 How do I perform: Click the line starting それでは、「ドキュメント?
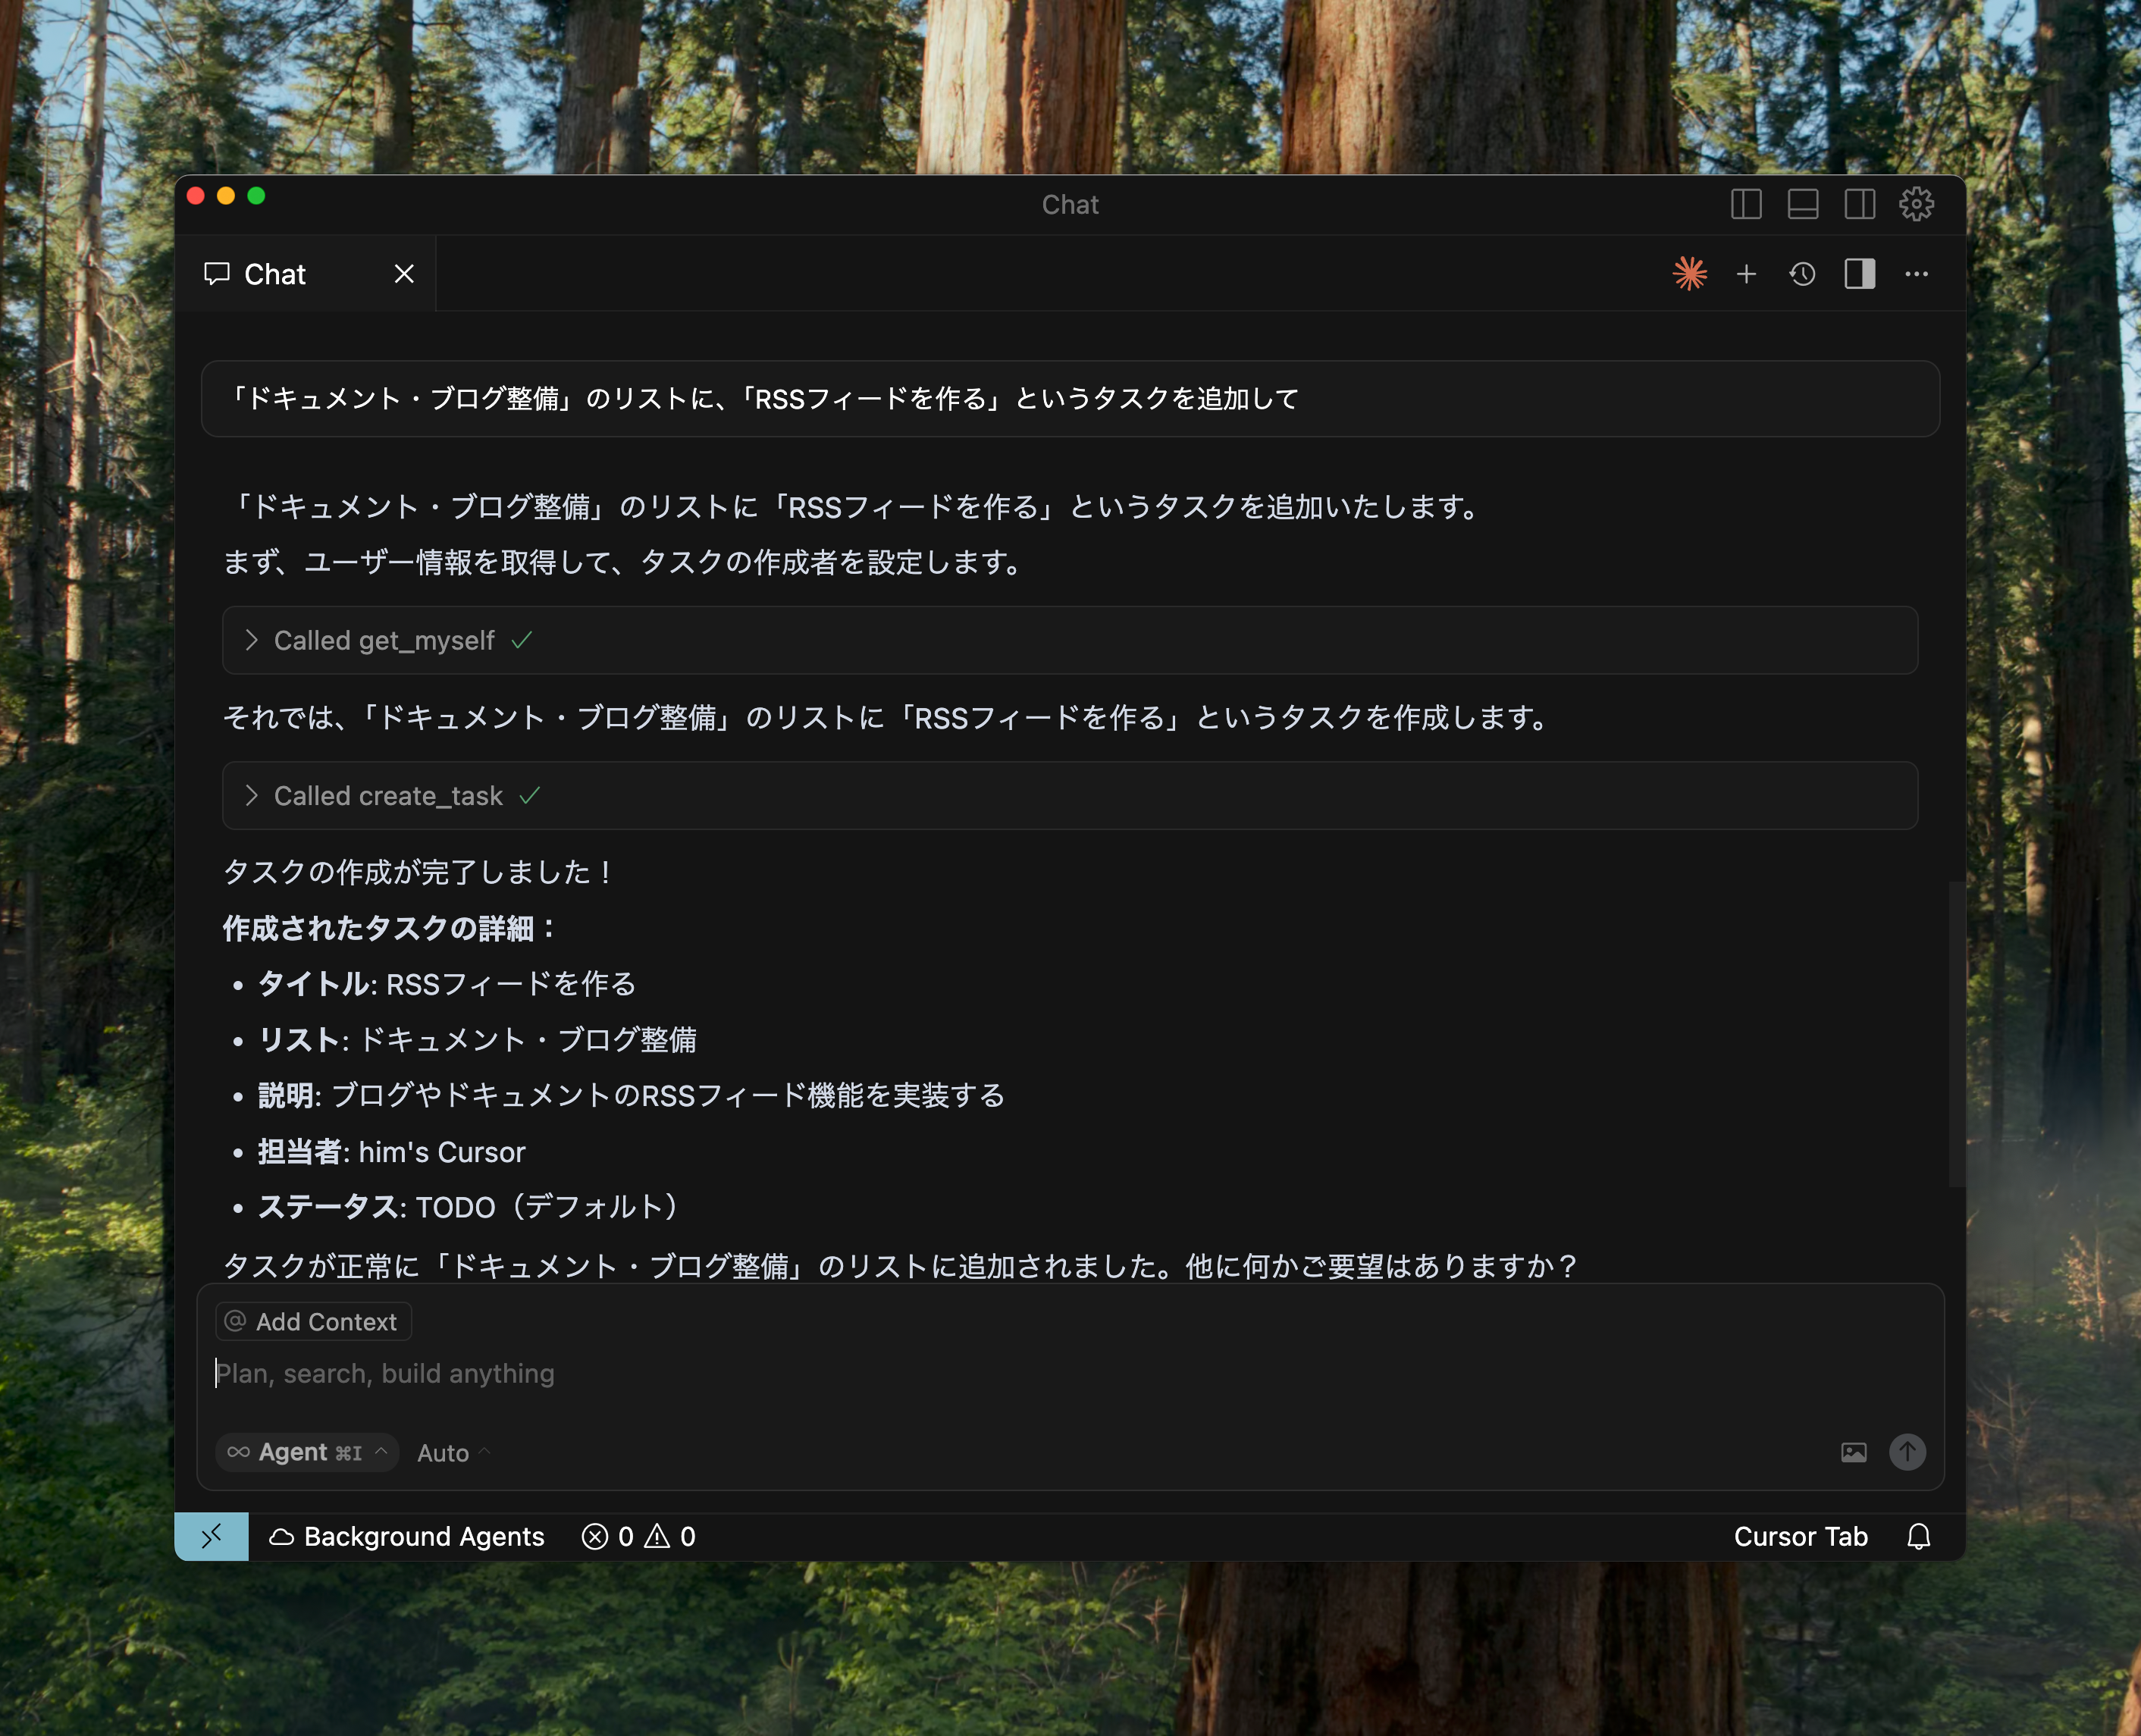click(x=888, y=718)
